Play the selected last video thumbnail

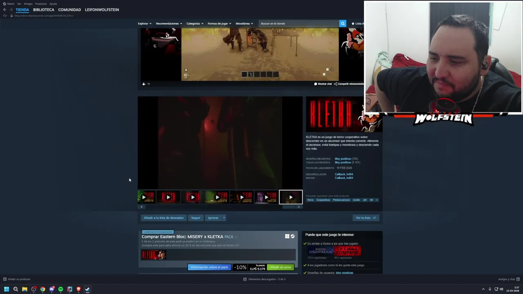tap(291, 197)
